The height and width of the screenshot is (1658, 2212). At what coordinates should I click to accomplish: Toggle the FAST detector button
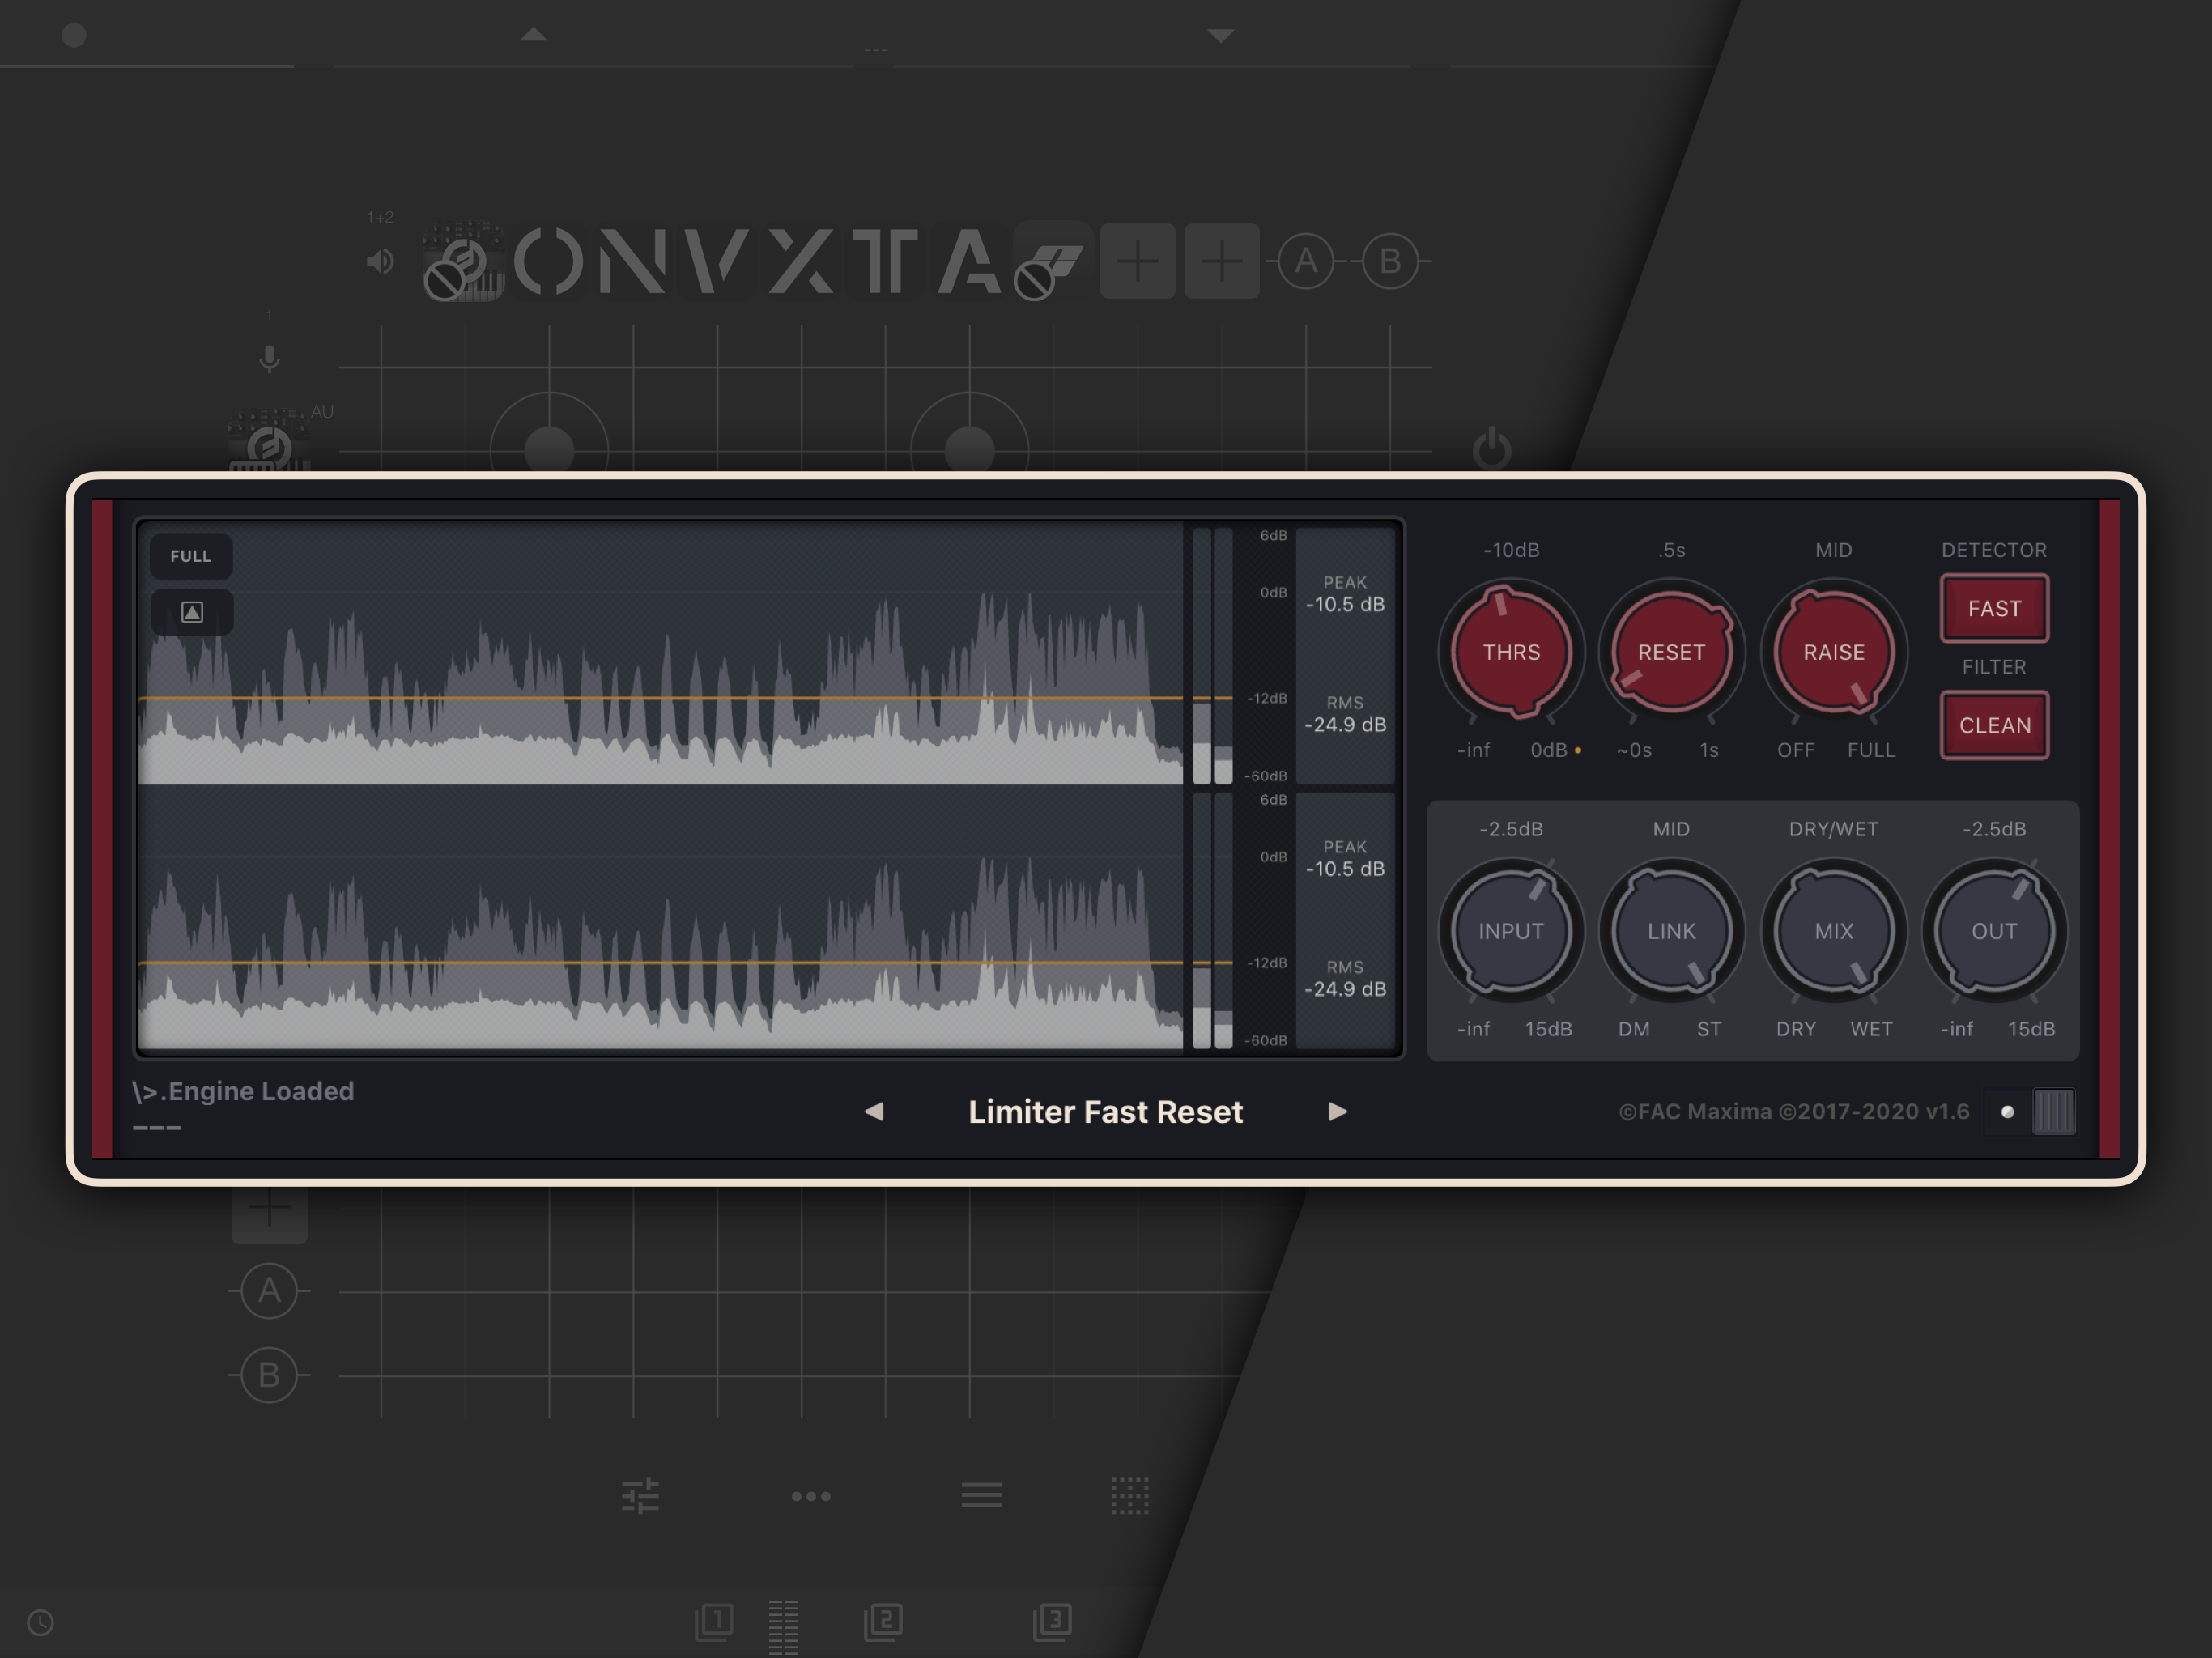[1994, 608]
